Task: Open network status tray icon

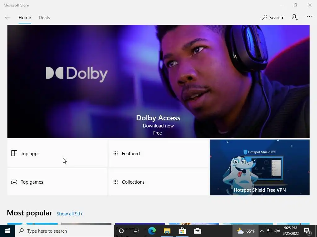Action: pos(270,231)
